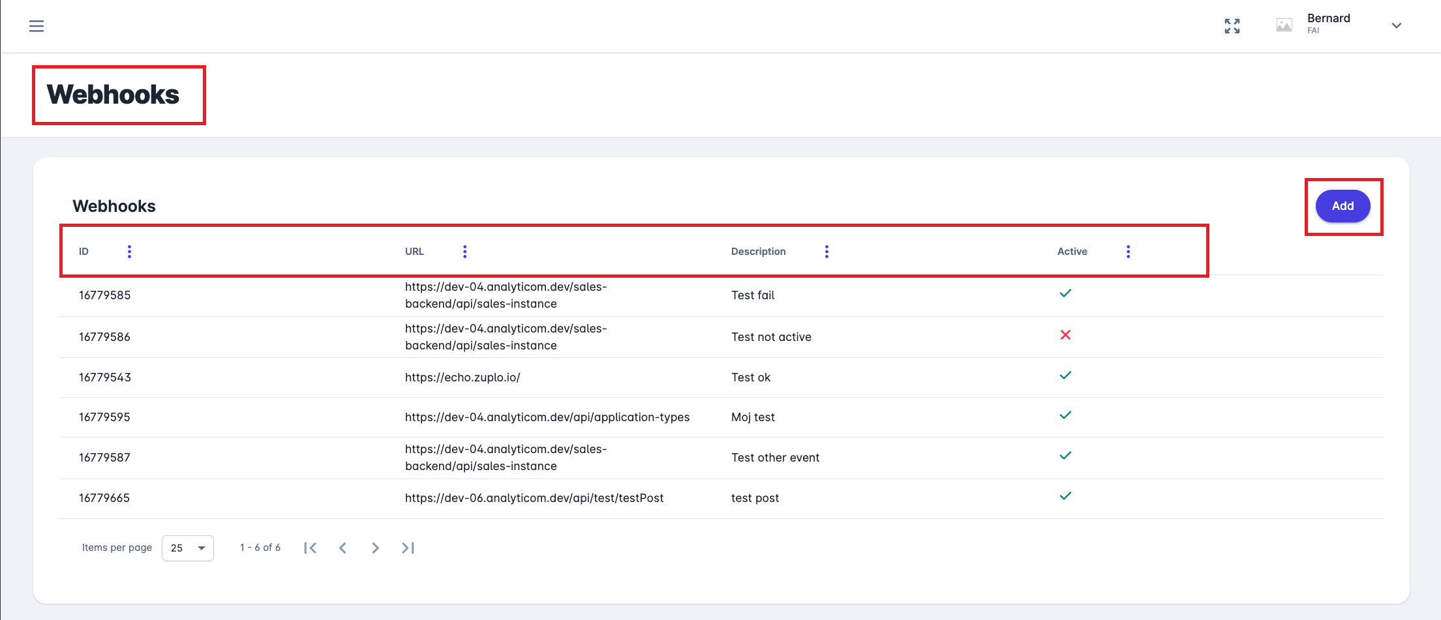Open the echo.zuplo.io webhook row
Image resolution: width=1441 pixels, height=620 pixels.
[x=462, y=377]
